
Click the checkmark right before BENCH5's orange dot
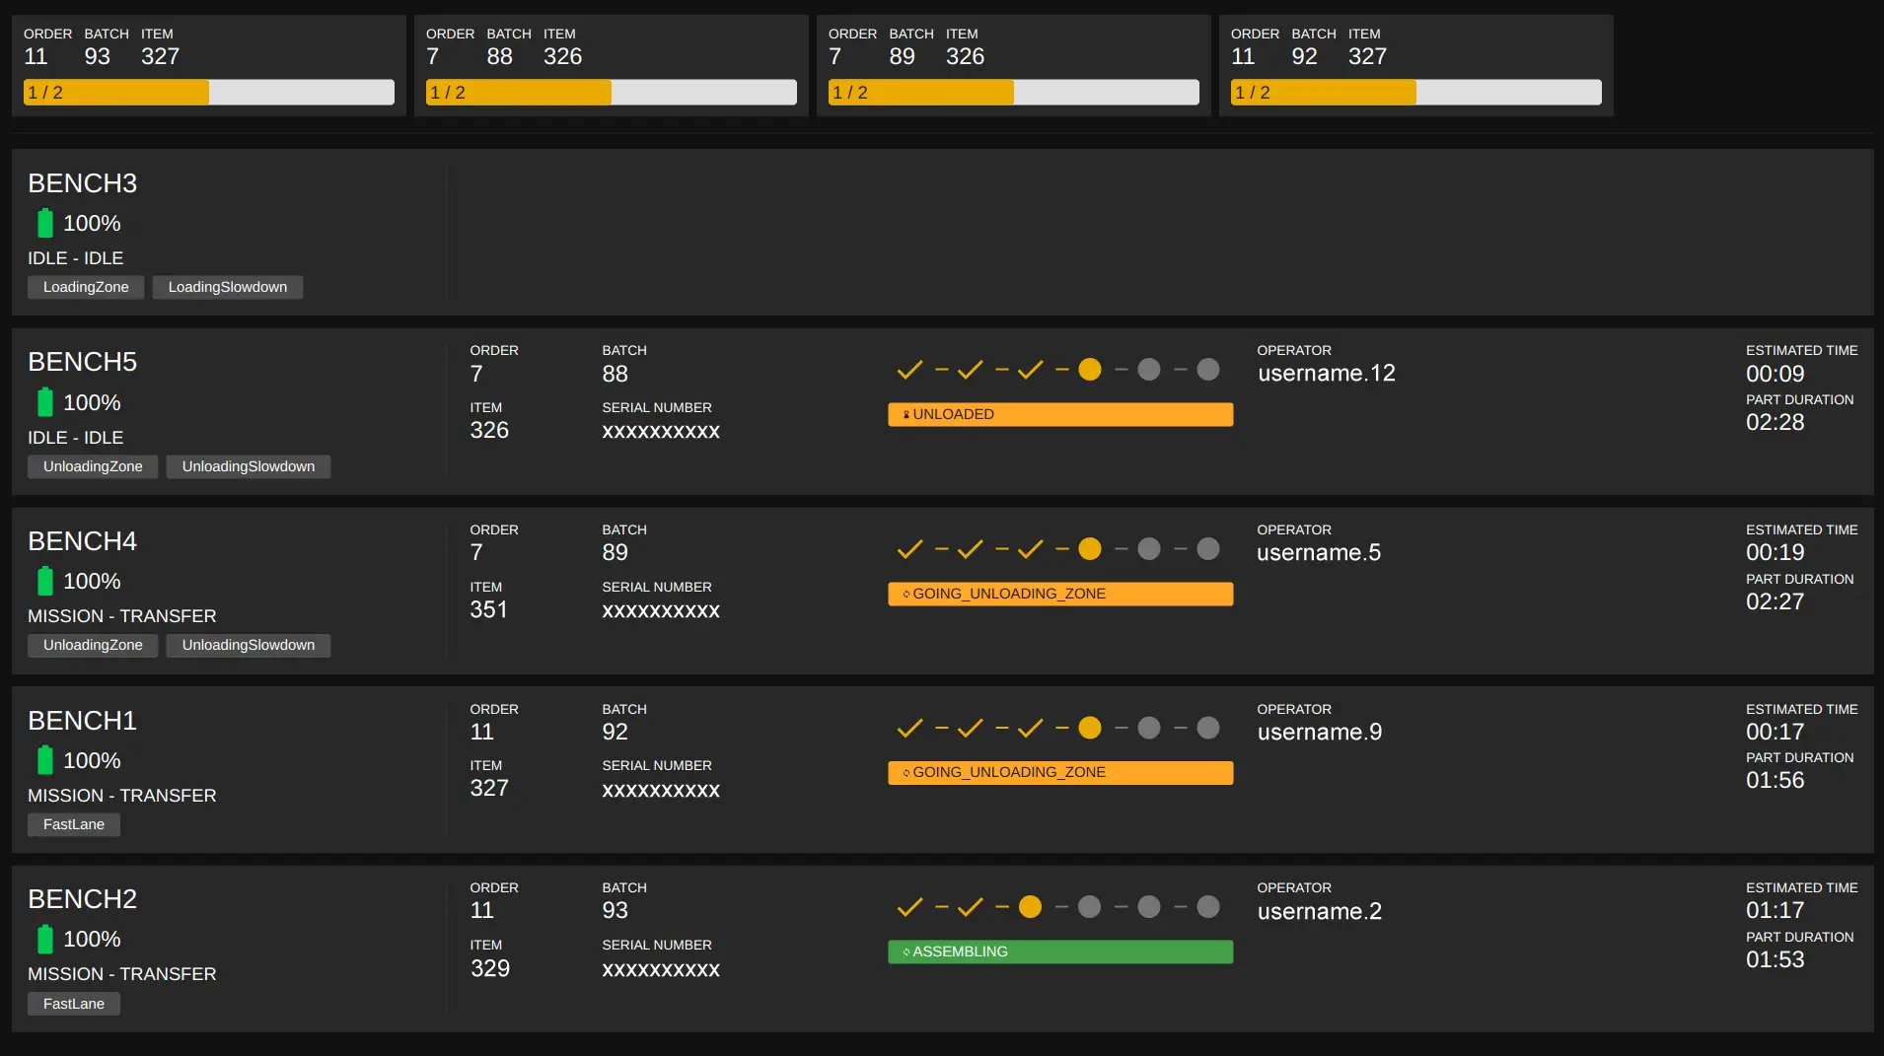pyautogui.click(x=1030, y=370)
